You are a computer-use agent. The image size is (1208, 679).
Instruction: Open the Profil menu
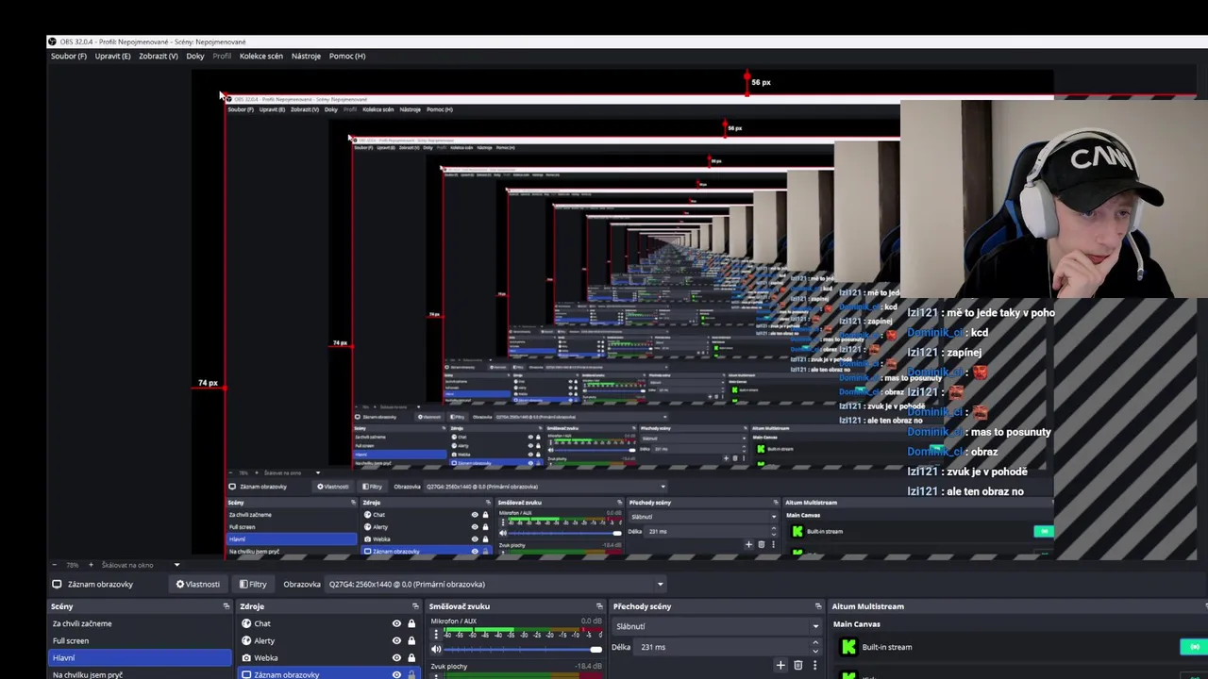222,56
